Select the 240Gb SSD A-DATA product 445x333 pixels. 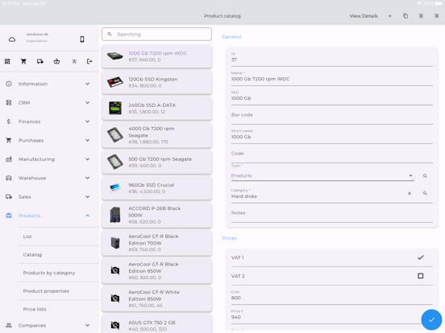[156, 109]
